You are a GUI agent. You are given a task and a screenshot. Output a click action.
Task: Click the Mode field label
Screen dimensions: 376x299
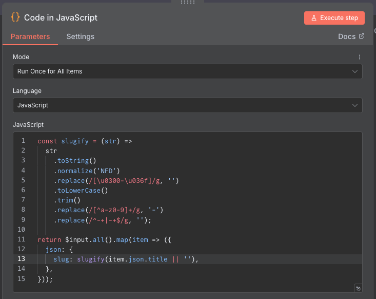click(21, 57)
